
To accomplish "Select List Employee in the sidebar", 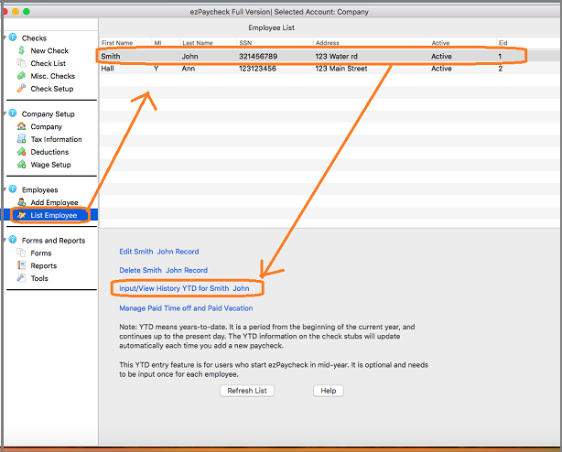I will (x=53, y=215).
